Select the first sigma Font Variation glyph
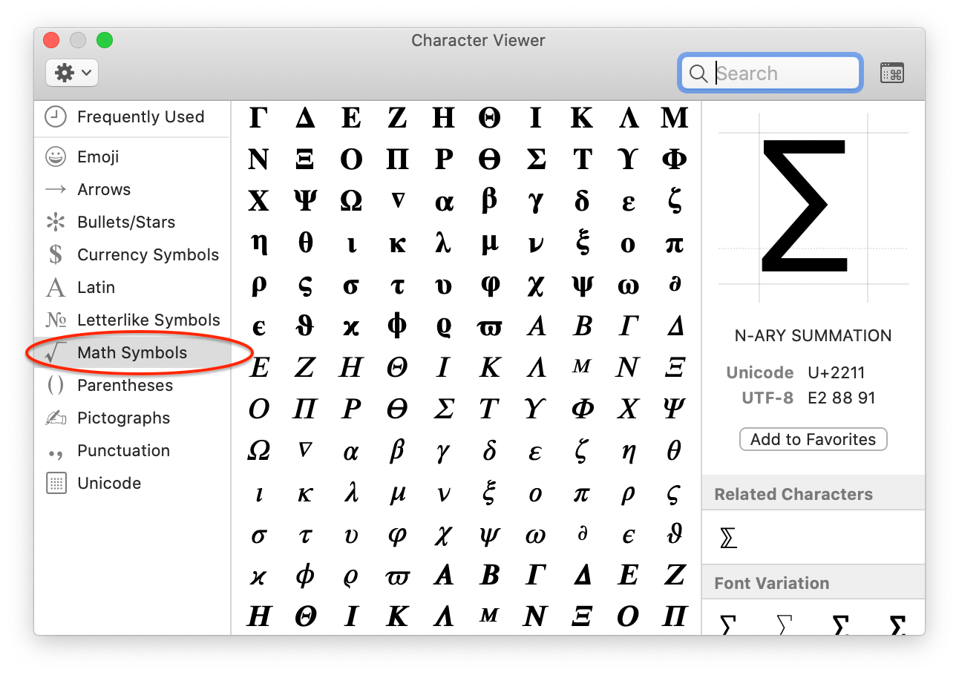The image size is (959, 675). (x=726, y=625)
